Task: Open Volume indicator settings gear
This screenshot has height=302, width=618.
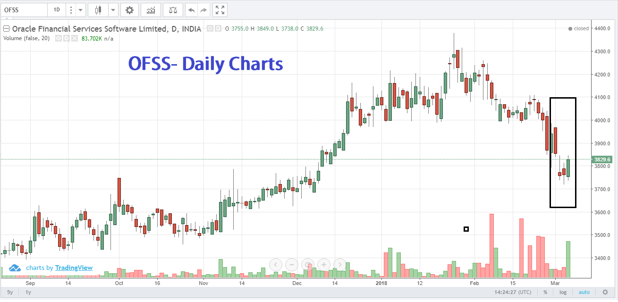Action: click(66, 38)
